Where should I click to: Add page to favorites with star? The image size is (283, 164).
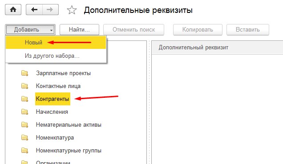point(72,10)
